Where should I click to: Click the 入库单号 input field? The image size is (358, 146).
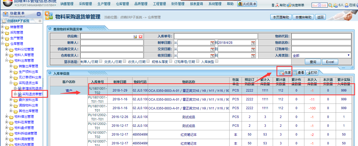click(x=216, y=36)
